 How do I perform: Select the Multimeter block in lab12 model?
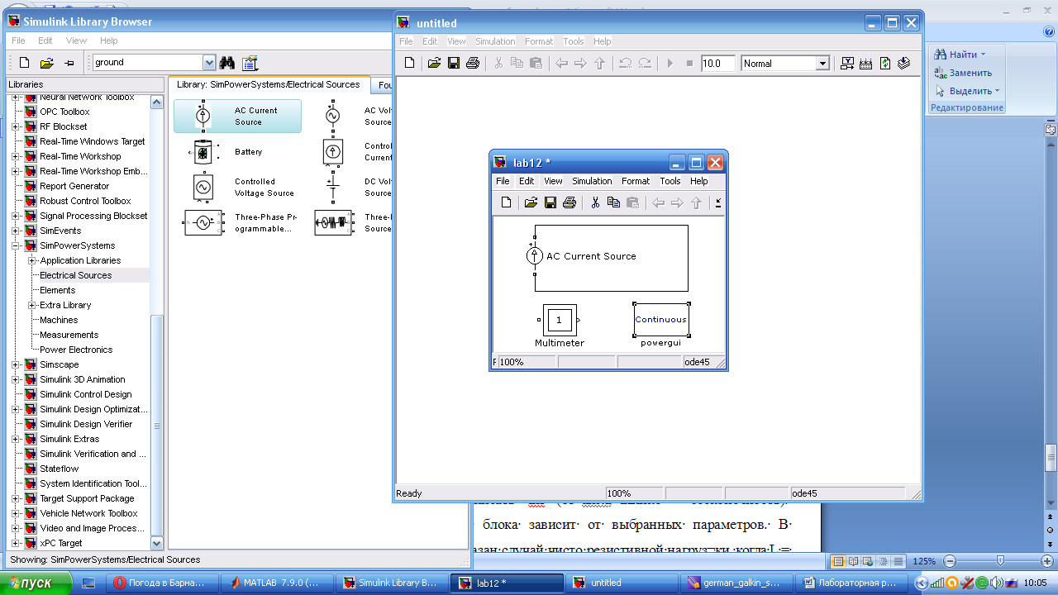click(x=559, y=320)
